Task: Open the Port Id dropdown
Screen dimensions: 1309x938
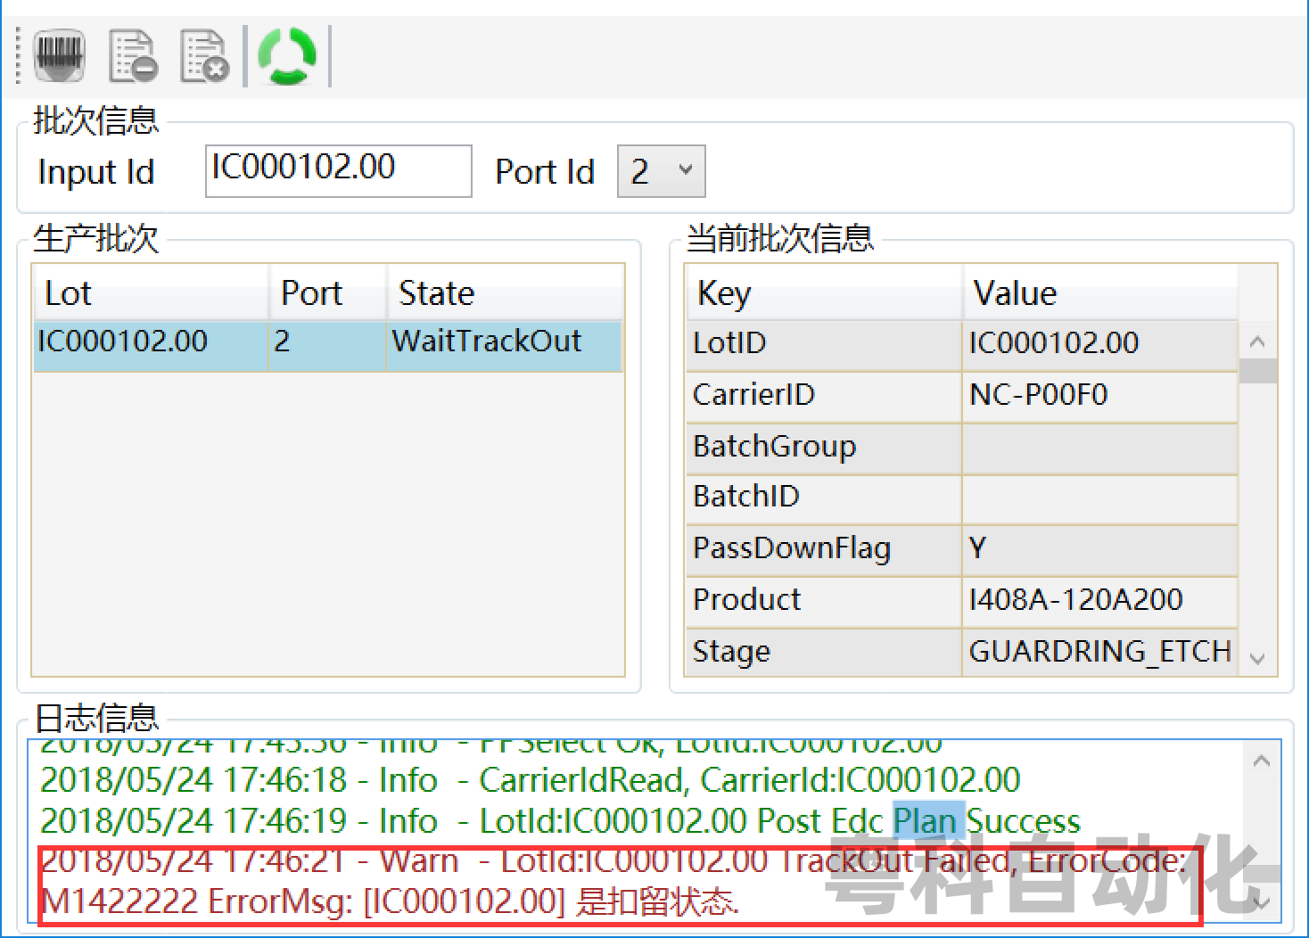Action: [x=661, y=171]
